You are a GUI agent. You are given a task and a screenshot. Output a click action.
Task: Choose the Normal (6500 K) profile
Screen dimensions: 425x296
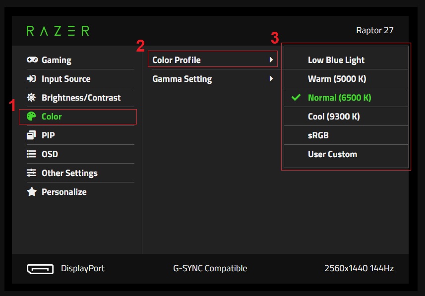(346, 97)
